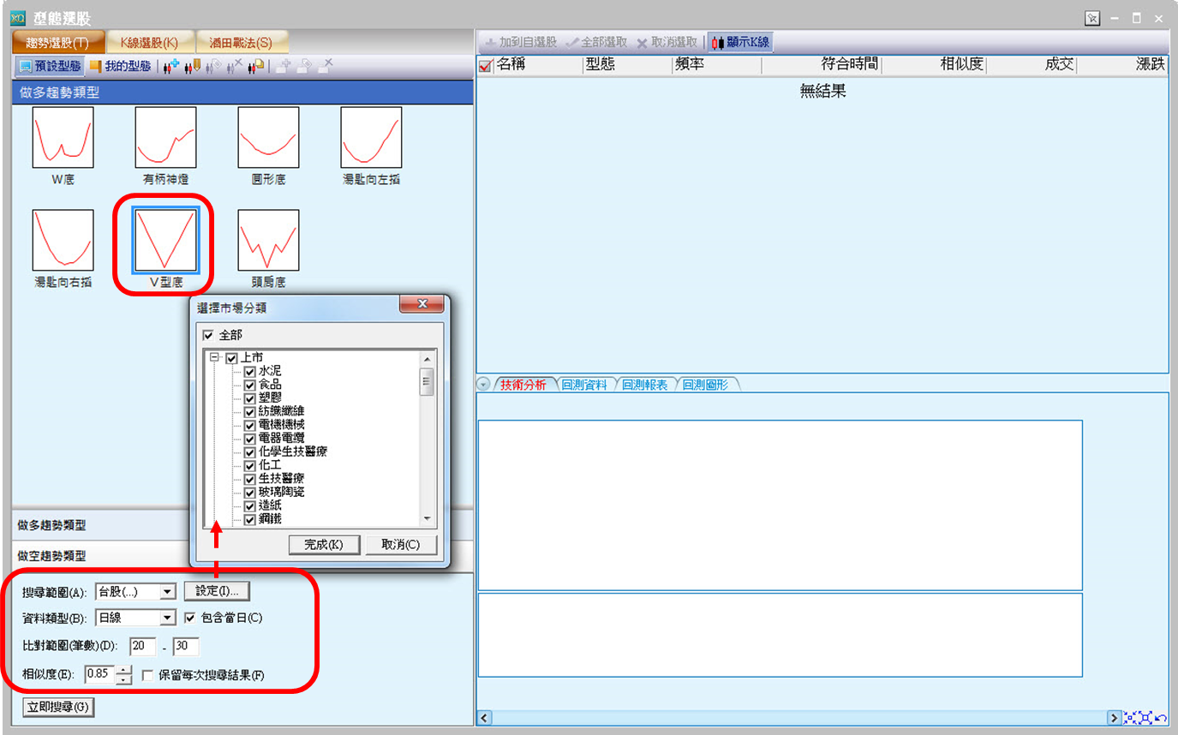The image size is (1178, 735).
Task: Click the 立即搜尋 button
Action: point(57,707)
